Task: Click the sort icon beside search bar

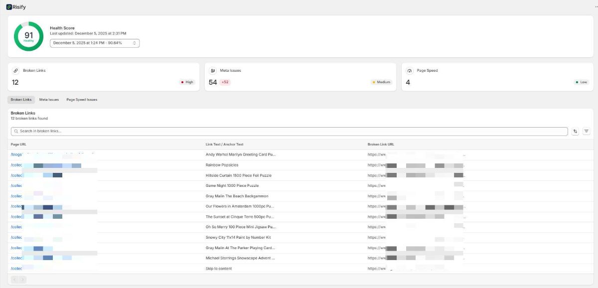Action: pos(576,132)
